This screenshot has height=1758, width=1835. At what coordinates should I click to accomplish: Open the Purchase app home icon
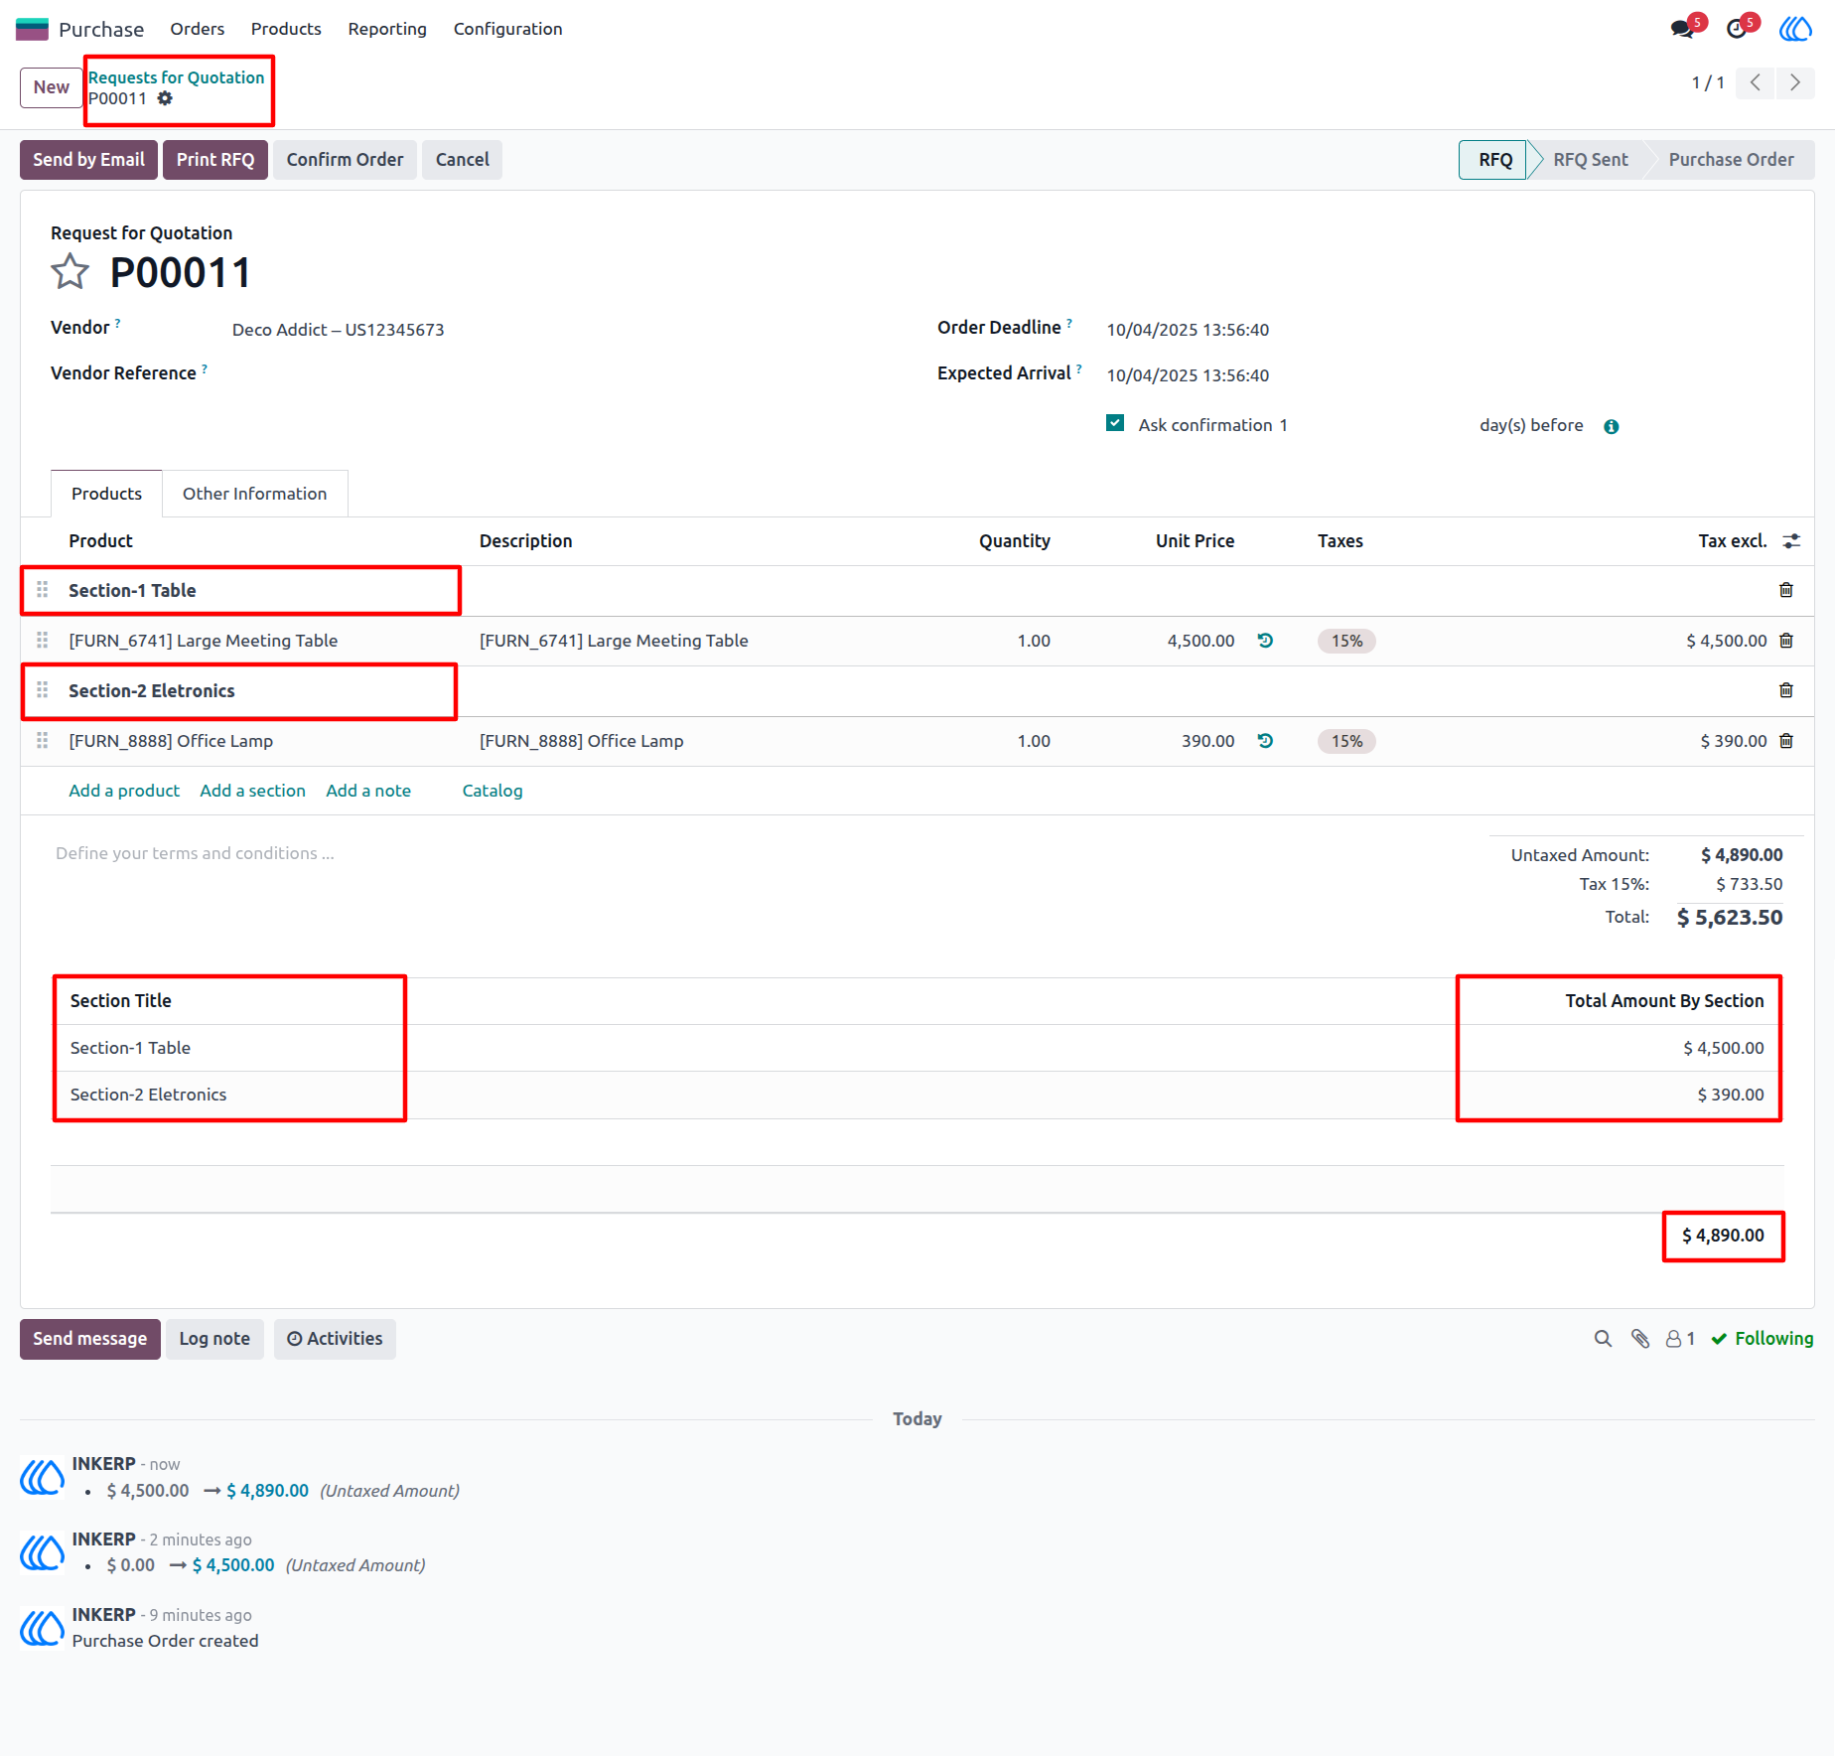32,29
